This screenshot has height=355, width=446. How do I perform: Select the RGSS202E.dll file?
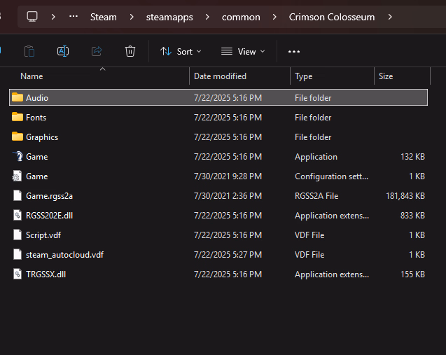click(x=218, y=216)
